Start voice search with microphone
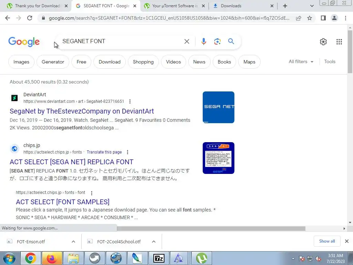Screen dimensions: 353x265 coord(203,41)
